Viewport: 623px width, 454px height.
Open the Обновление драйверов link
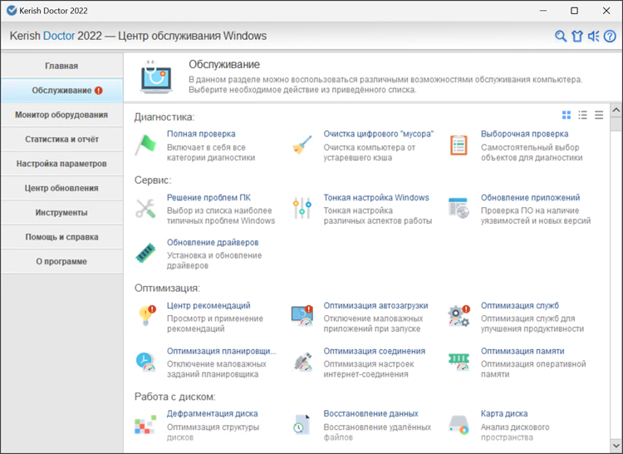(212, 243)
